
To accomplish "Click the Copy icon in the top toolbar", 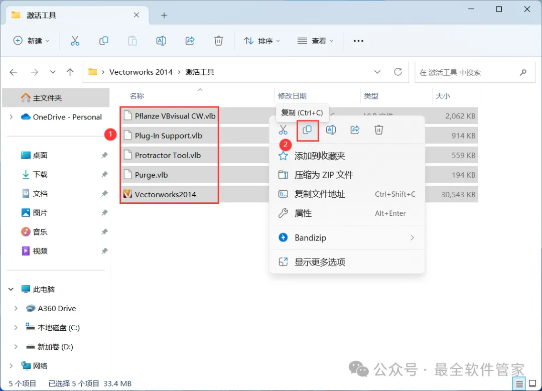I will pyautogui.click(x=104, y=41).
